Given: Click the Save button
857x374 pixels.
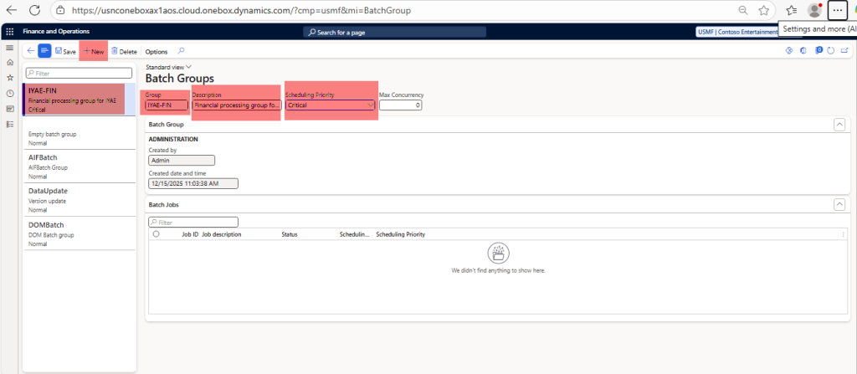Looking at the screenshot, I should click(x=65, y=52).
